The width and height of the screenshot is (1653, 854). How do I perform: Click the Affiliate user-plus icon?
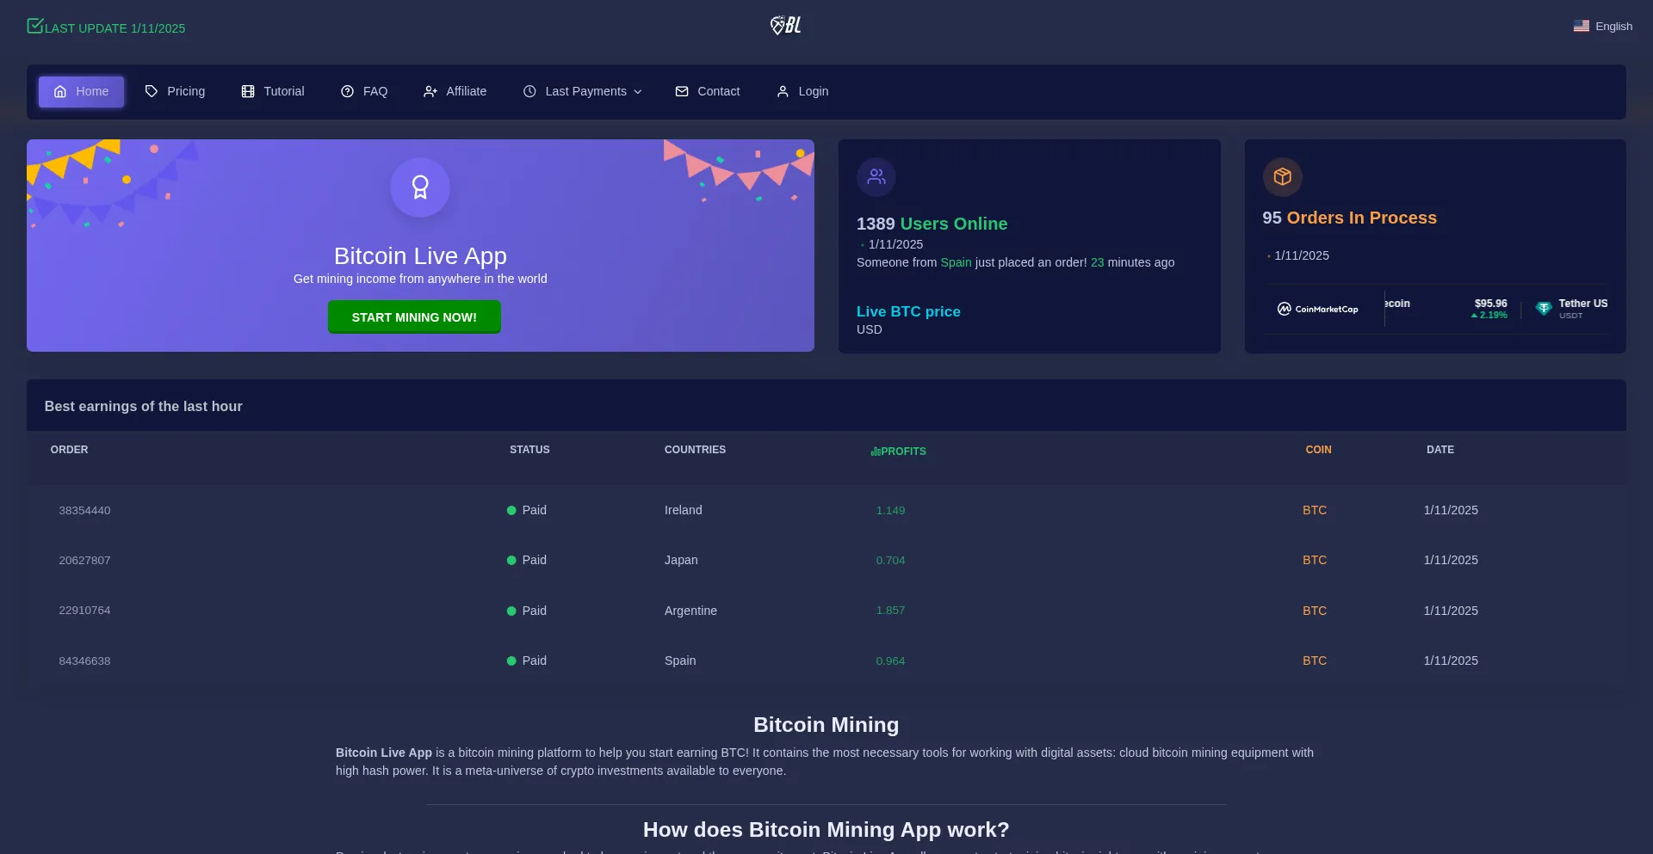430,91
